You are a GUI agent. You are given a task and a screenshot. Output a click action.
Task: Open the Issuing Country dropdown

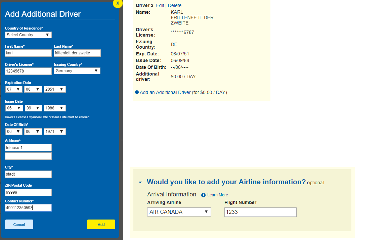click(x=77, y=71)
